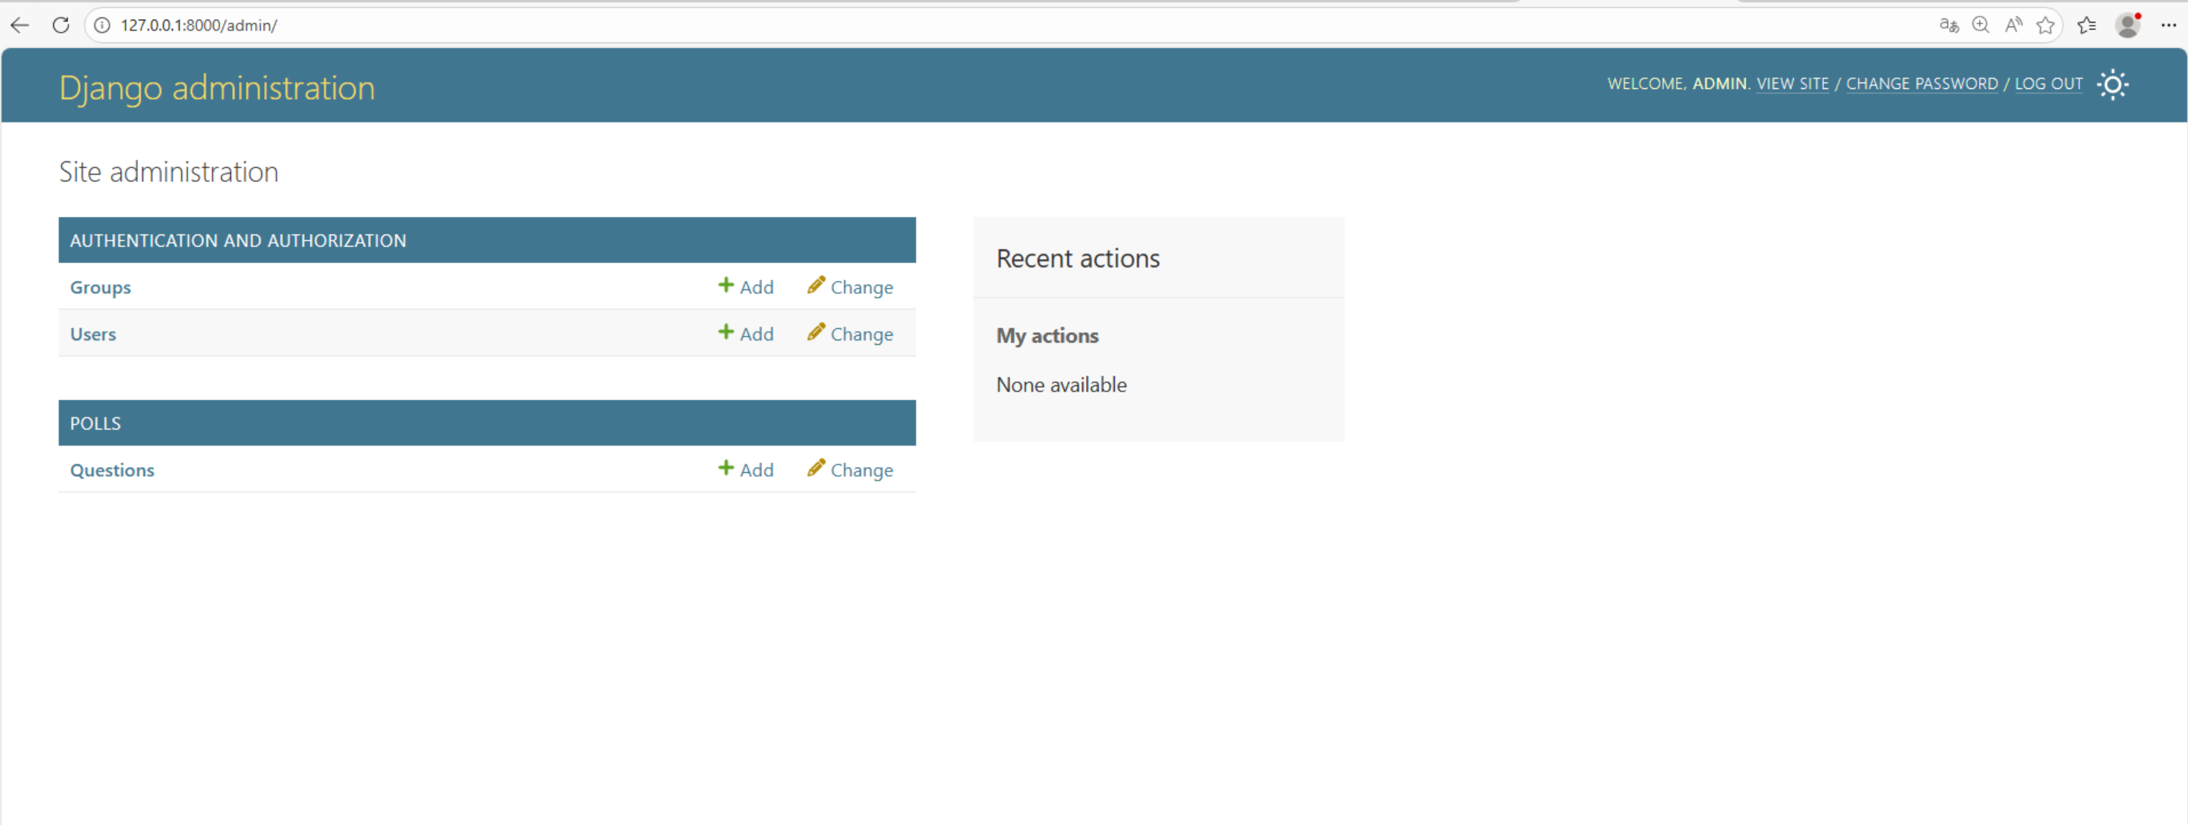Image resolution: width=2188 pixels, height=825 pixels.
Task: View site information icon beside URL
Action: point(102,25)
